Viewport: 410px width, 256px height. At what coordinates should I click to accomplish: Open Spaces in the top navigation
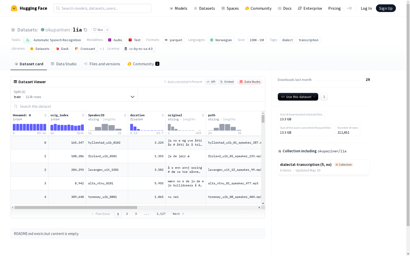coord(230,8)
